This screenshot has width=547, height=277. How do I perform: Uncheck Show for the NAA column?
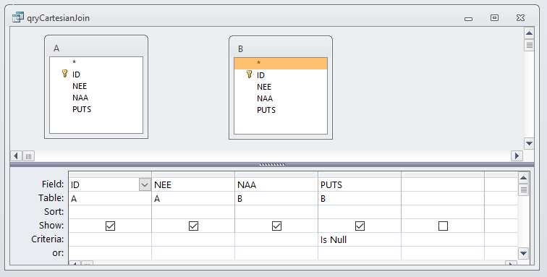(276, 226)
